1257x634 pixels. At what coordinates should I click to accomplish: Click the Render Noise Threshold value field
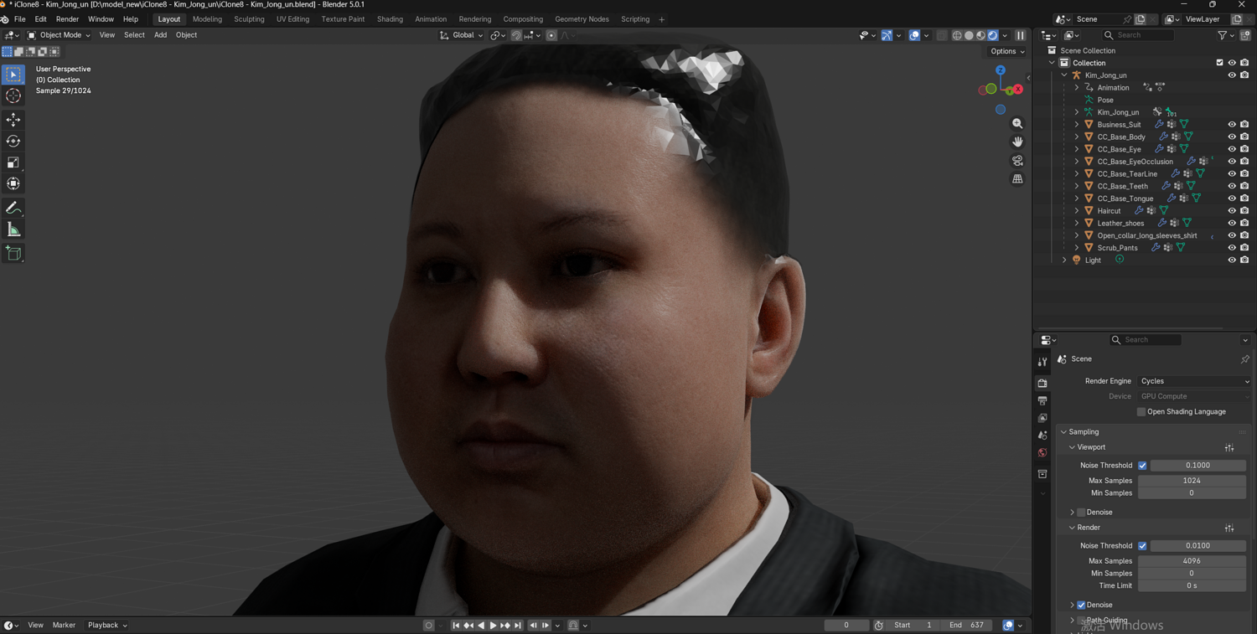(x=1198, y=546)
